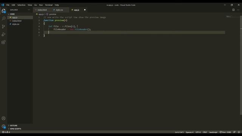
Task: Open the Extensions view icon
Action: click(x=3, y=42)
